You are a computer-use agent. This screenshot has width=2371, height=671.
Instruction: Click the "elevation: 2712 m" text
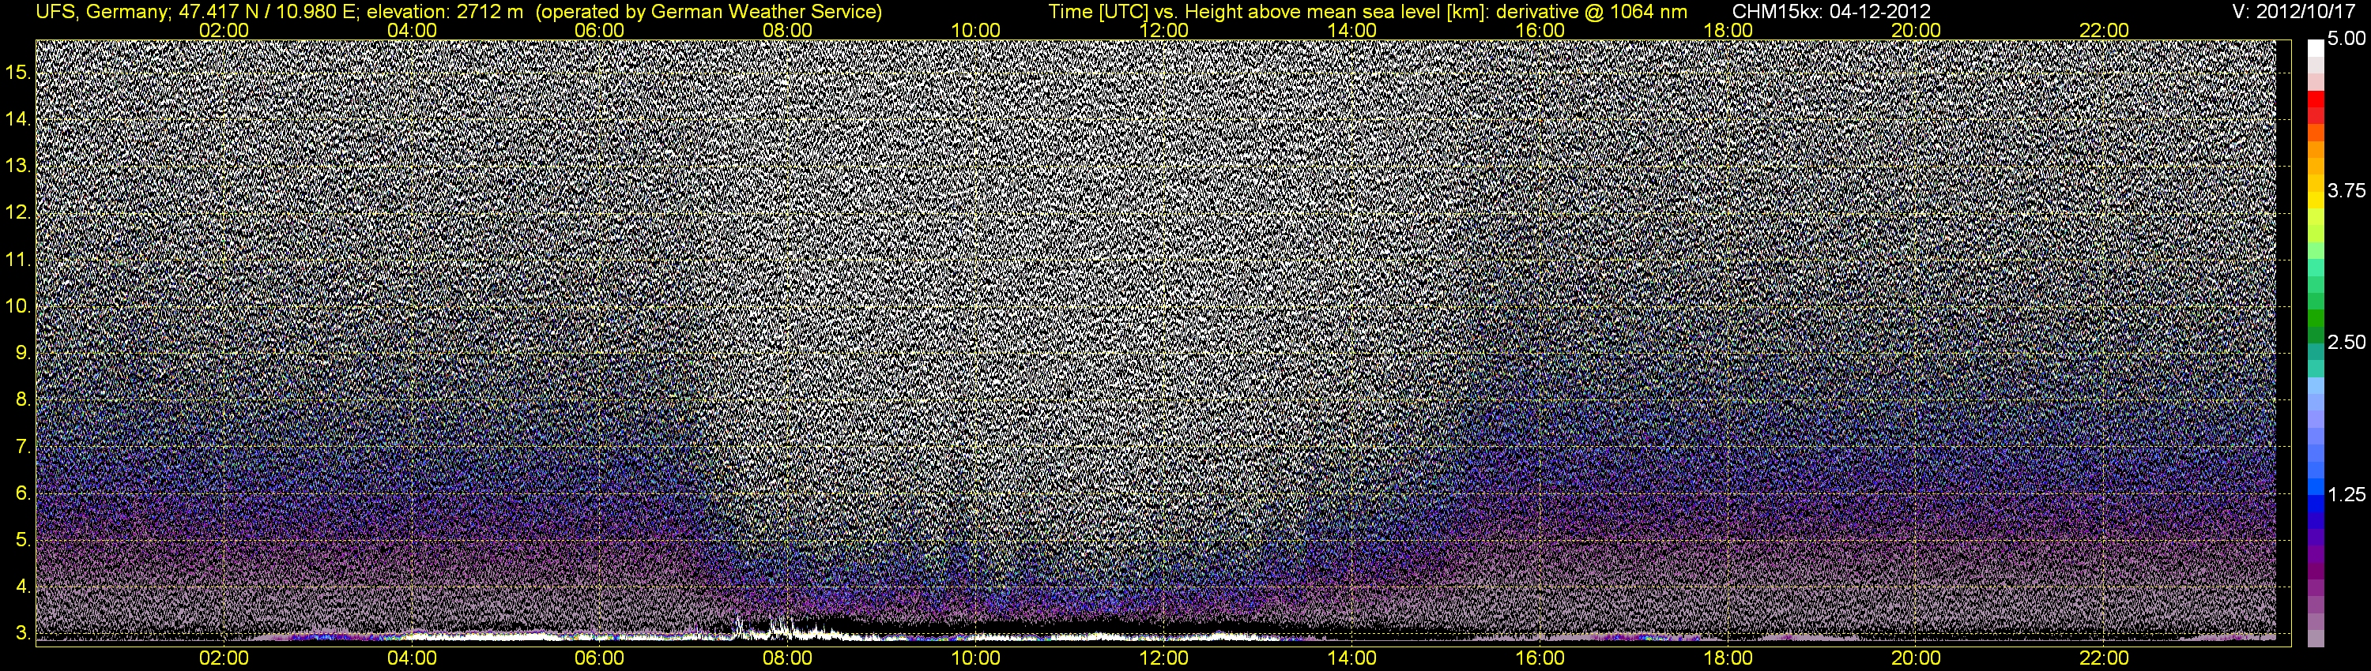click(x=444, y=12)
